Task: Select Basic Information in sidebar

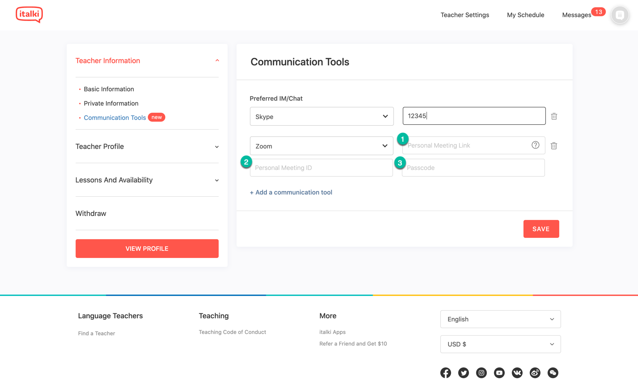Action: click(x=109, y=89)
